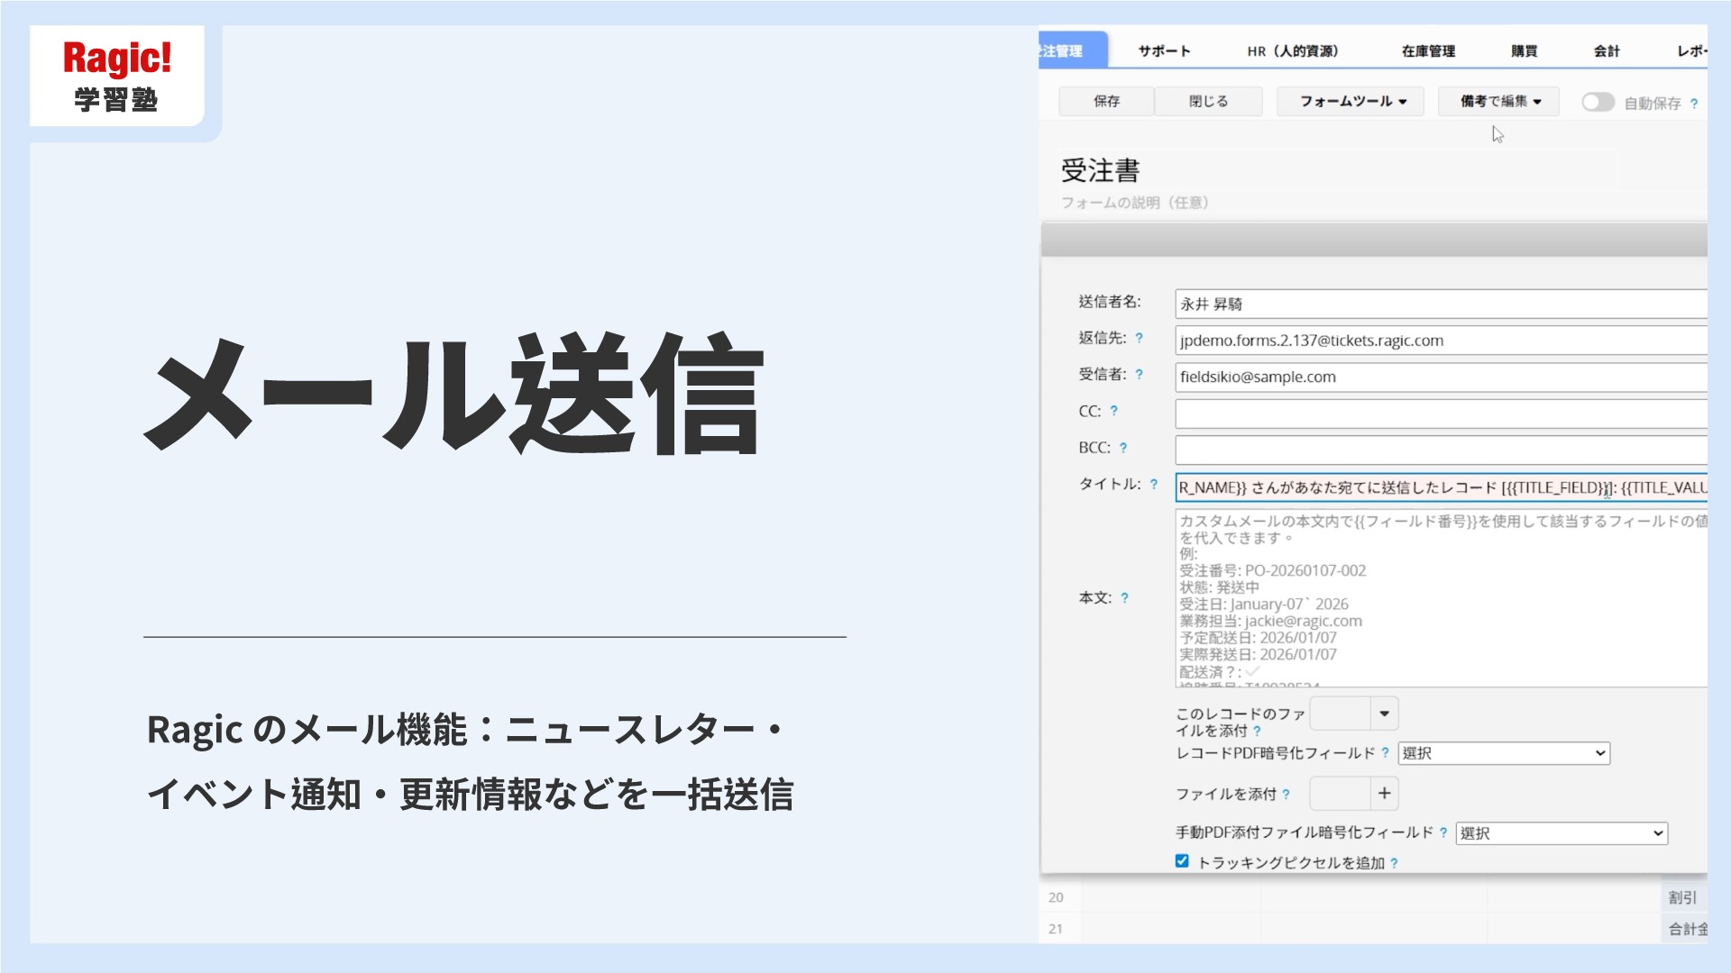
Task: Enable the 自動保存 toggle switch
Action: (1598, 102)
